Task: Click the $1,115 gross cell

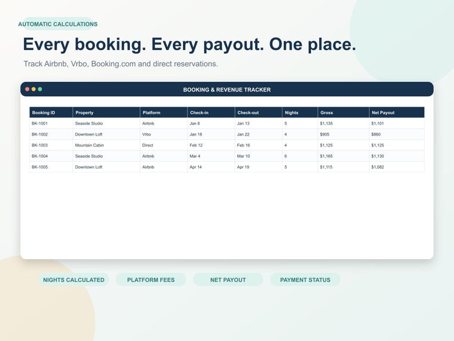Action: click(x=344, y=167)
